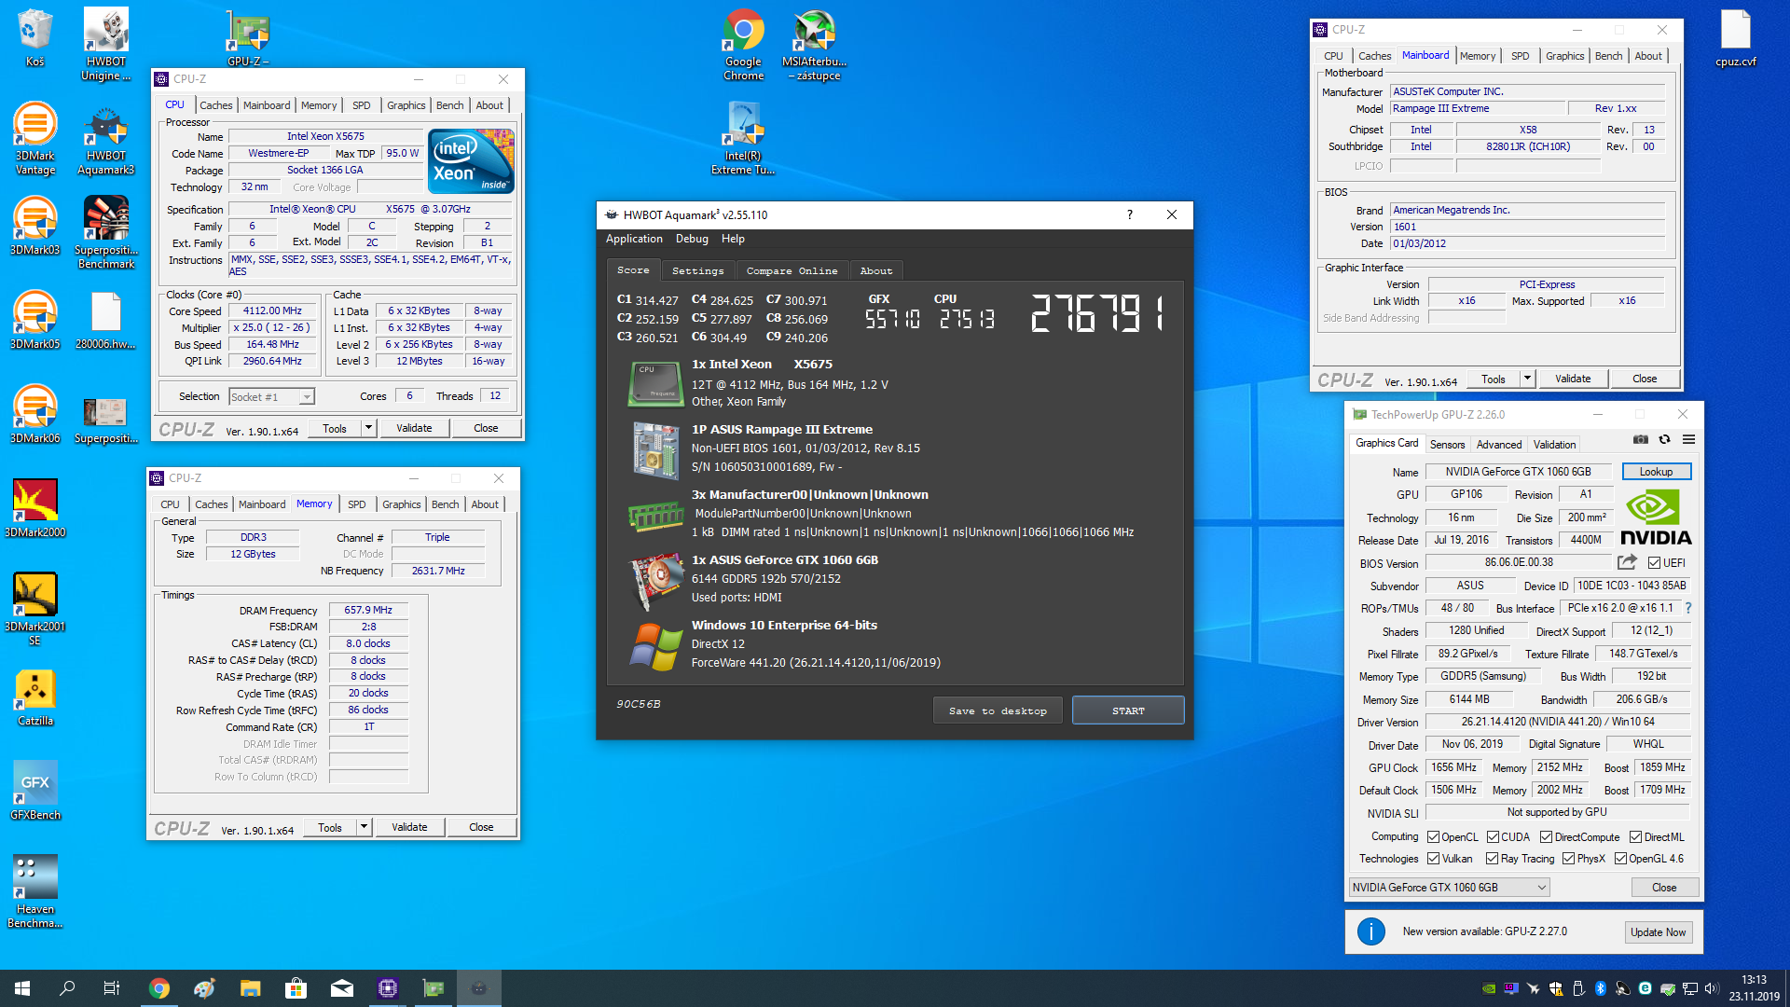The height and width of the screenshot is (1007, 1790).
Task: Open the 3DMark2001 SE desktop icon
Action: [34, 609]
